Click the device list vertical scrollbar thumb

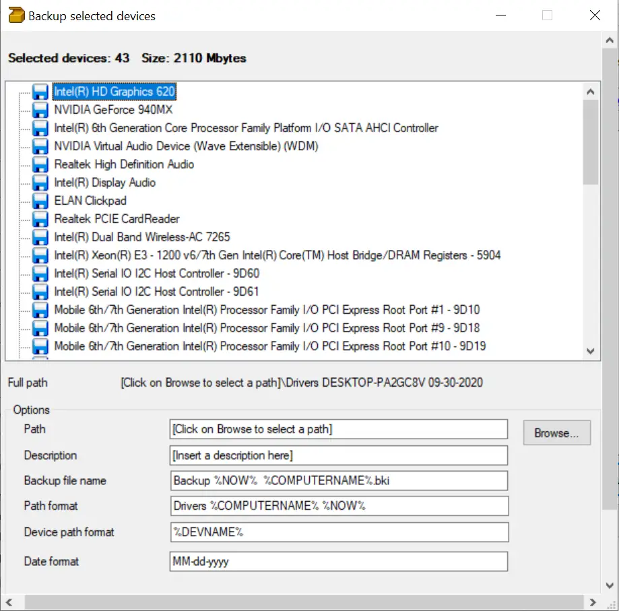point(590,142)
